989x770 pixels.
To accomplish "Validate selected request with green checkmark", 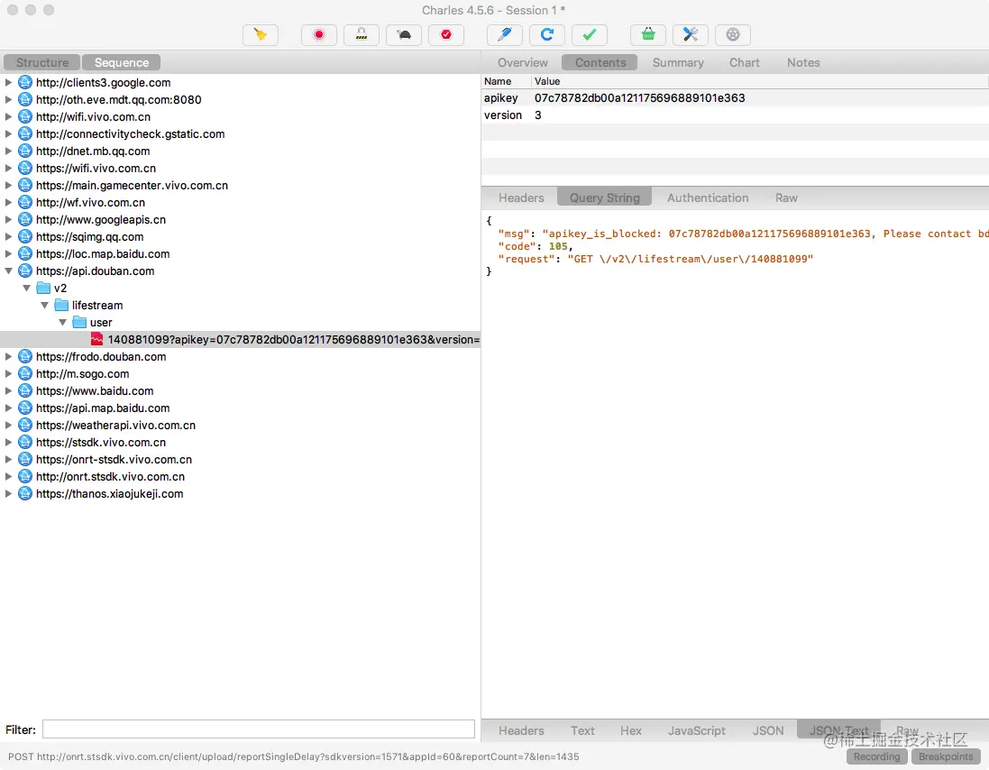I will coord(589,34).
